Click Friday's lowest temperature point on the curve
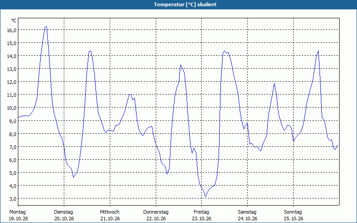Viewport: 357px width, 223px height. [205, 197]
